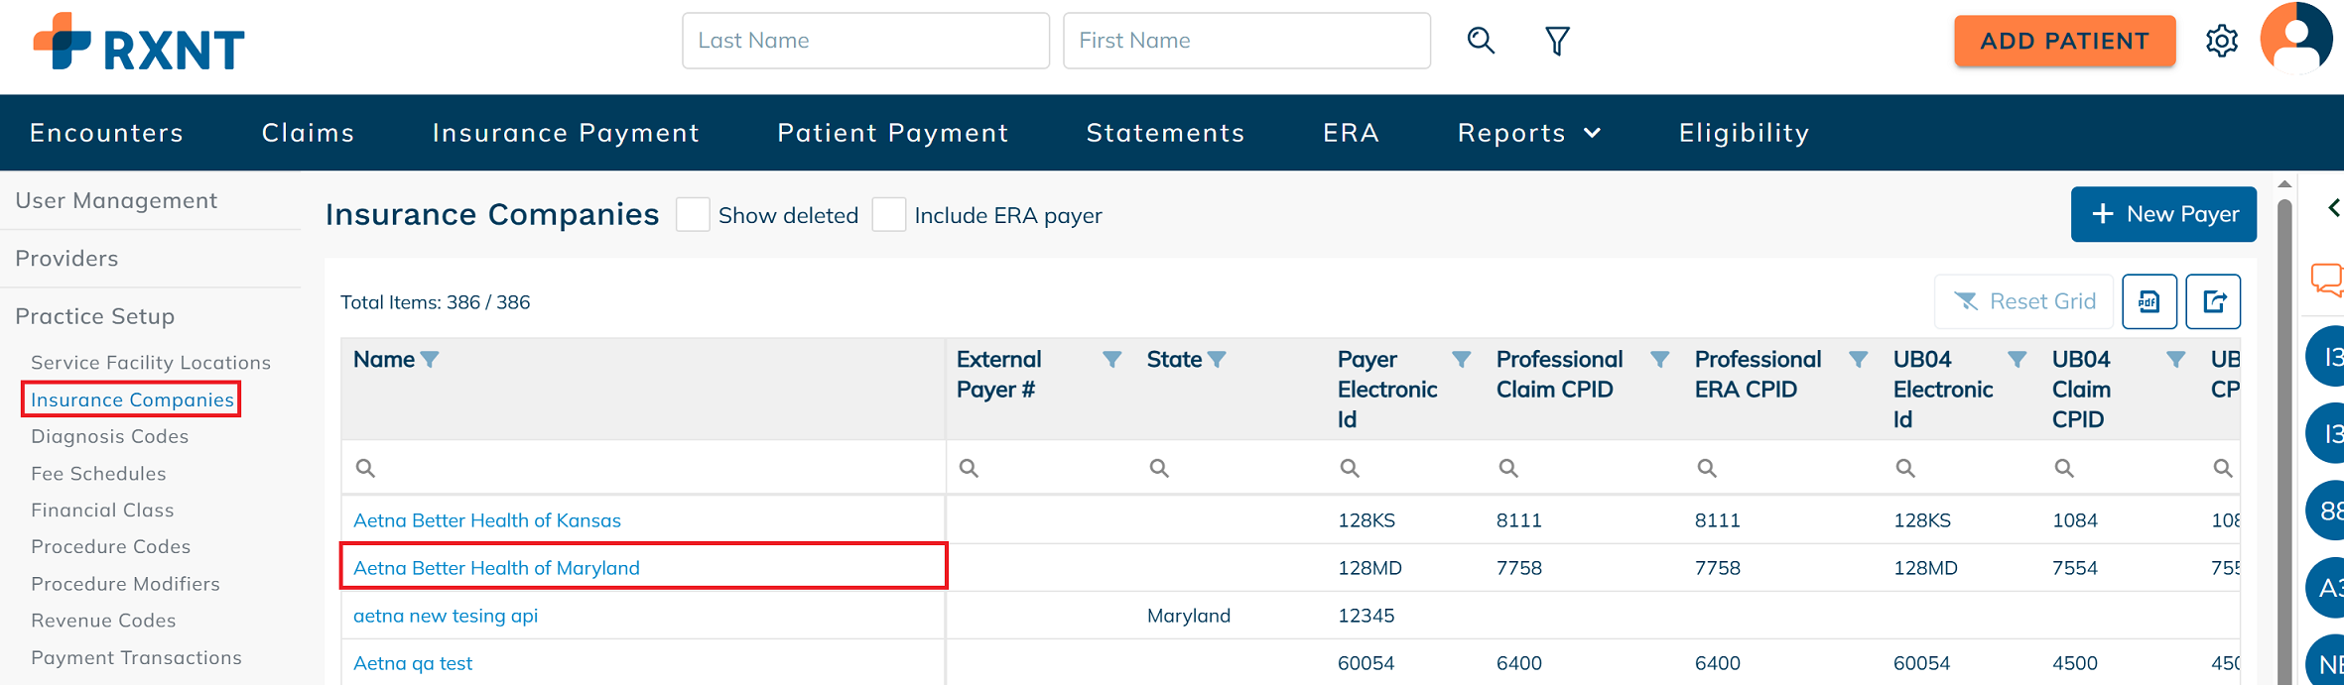Enable the Show deleted checkbox
This screenshot has width=2344, height=685.
pos(693,214)
